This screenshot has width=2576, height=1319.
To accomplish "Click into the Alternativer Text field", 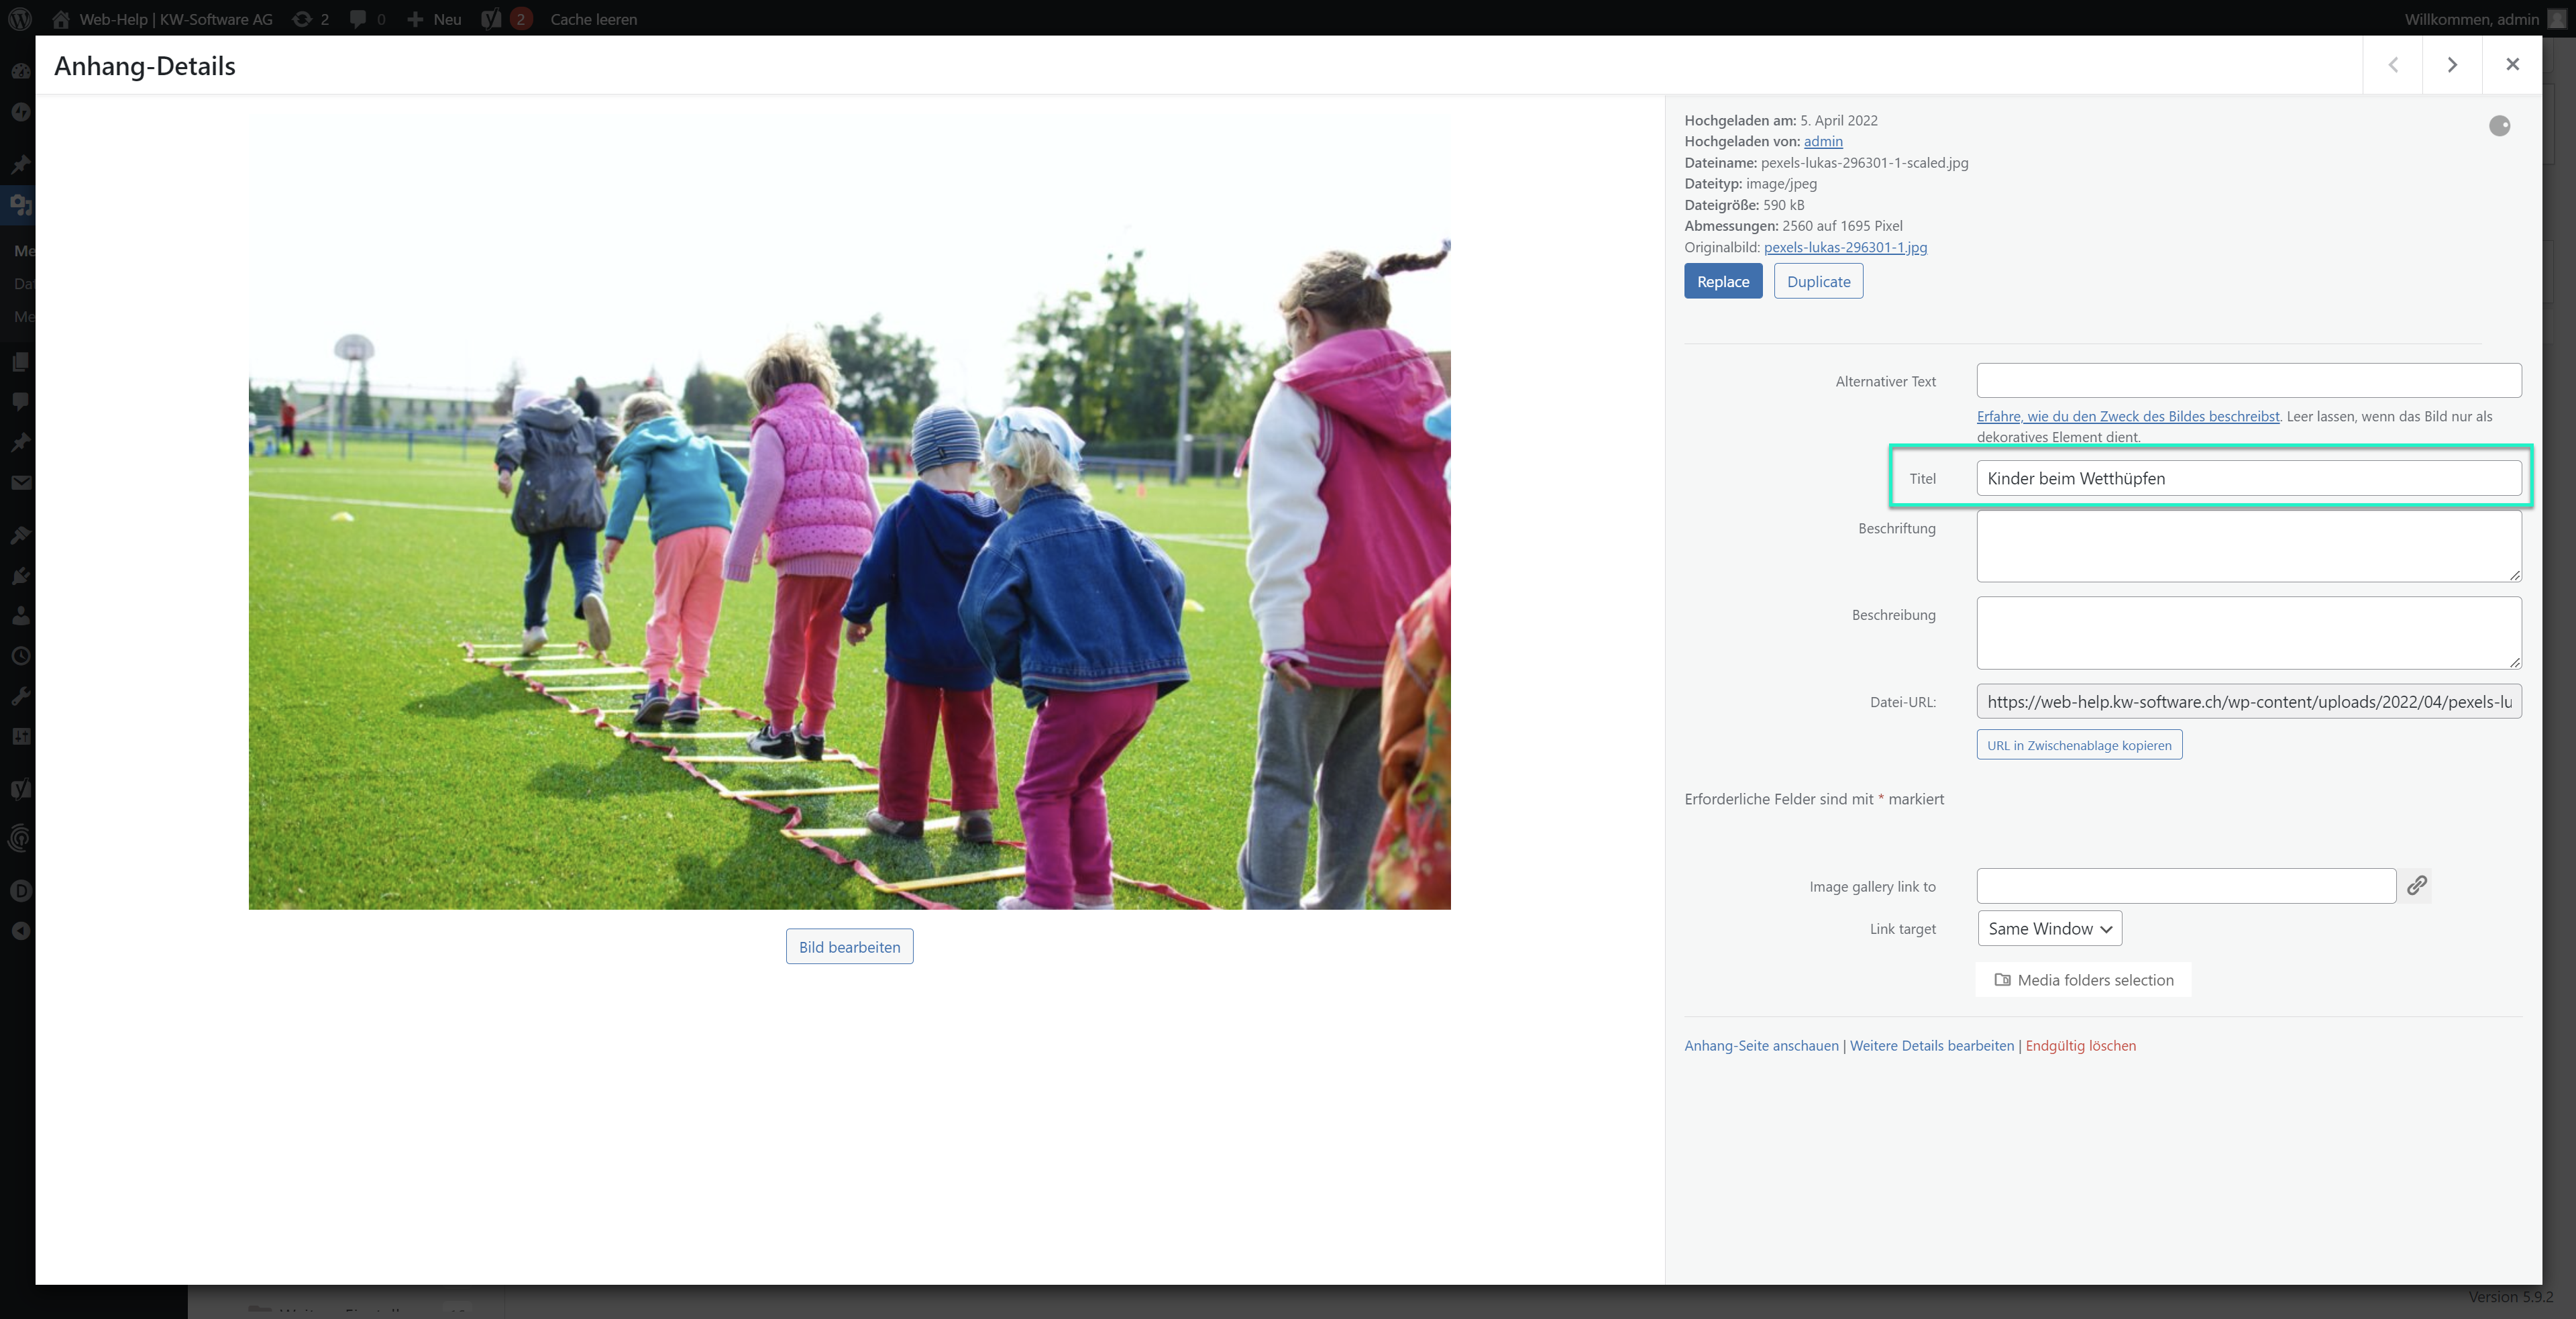I will [x=2248, y=381].
